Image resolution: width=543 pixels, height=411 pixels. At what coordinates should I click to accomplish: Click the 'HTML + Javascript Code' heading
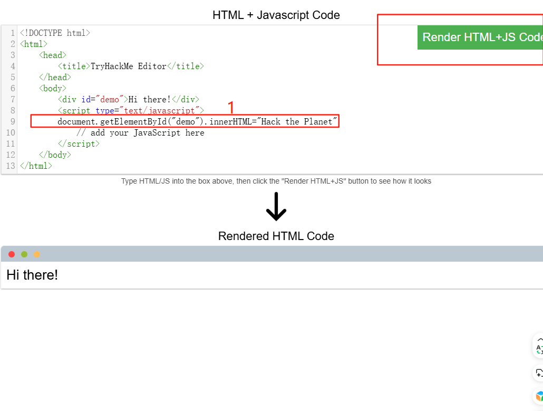click(276, 15)
